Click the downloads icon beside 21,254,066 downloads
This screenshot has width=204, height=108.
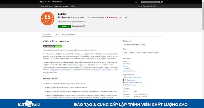click(x=88, y=17)
